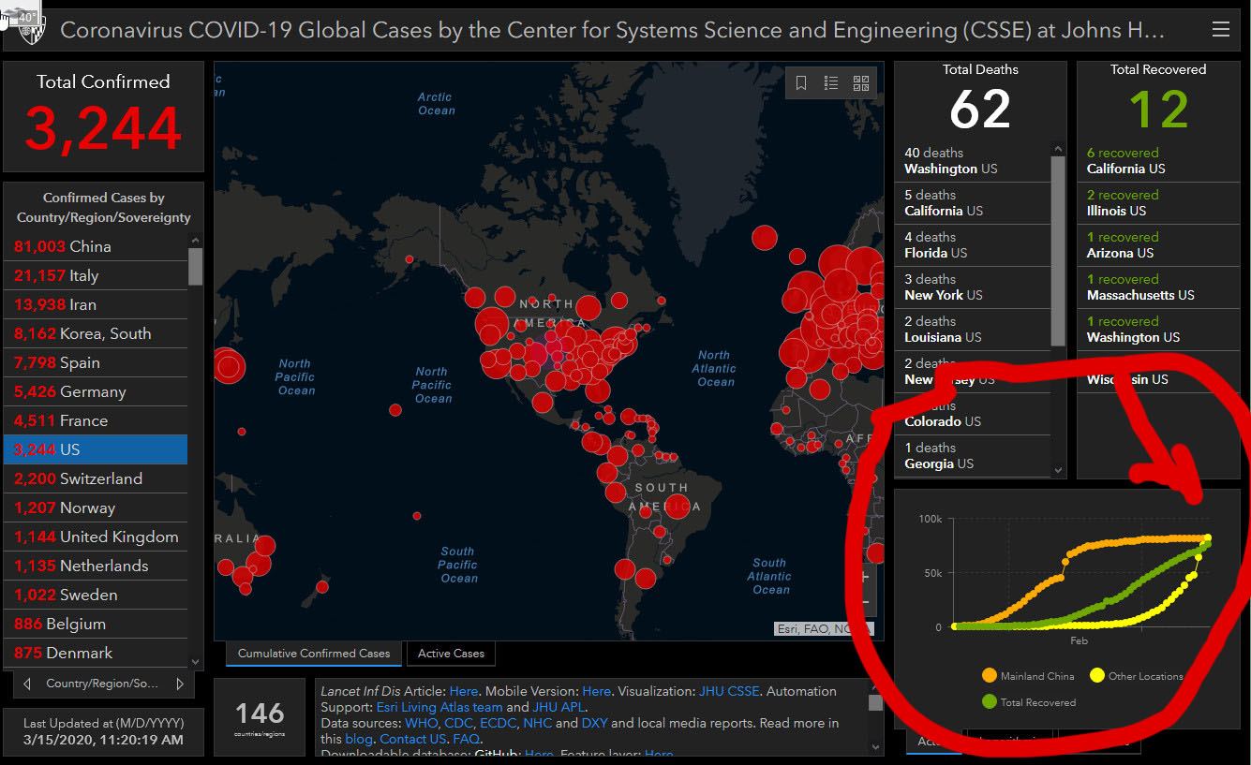
Task: Open the Esri Living Atlas team link
Action: pyautogui.click(x=439, y=707)
